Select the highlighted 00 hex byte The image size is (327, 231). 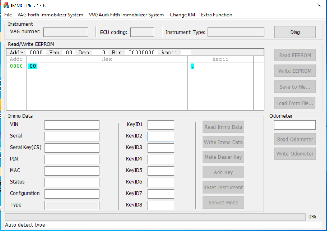pos(33,66)
